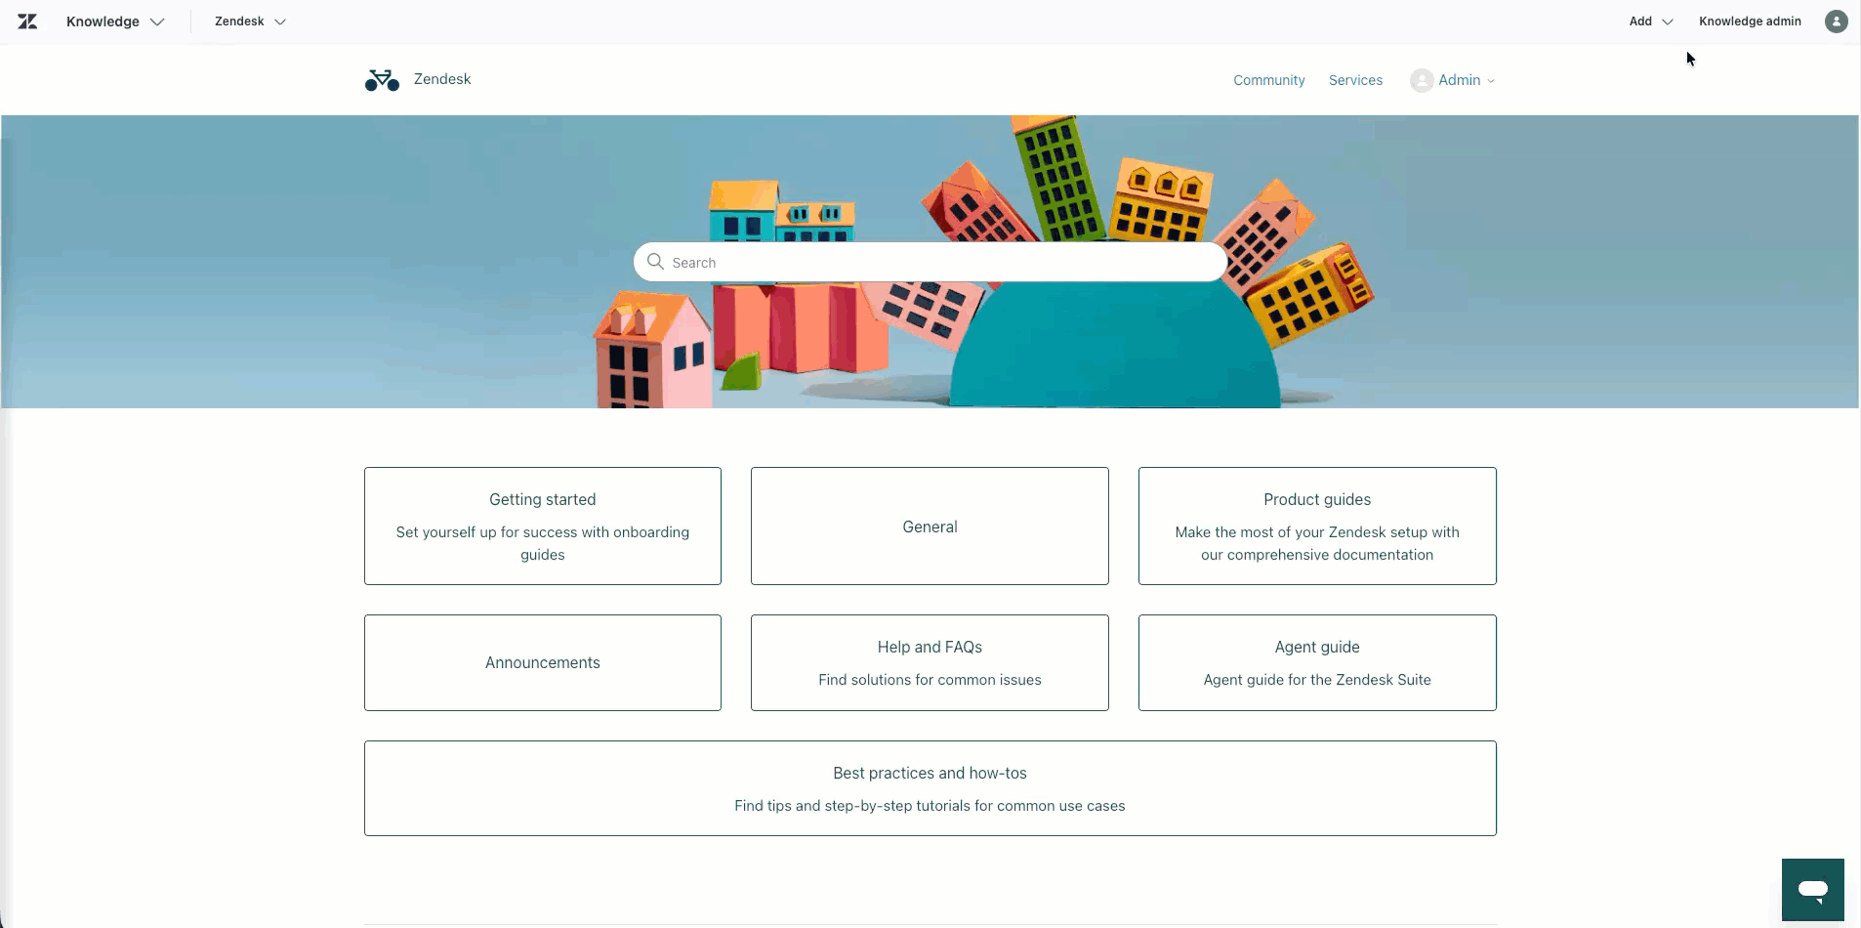Open the Add dropdown menu
Screen dimensions: 1861x928
click(1650, 21)
